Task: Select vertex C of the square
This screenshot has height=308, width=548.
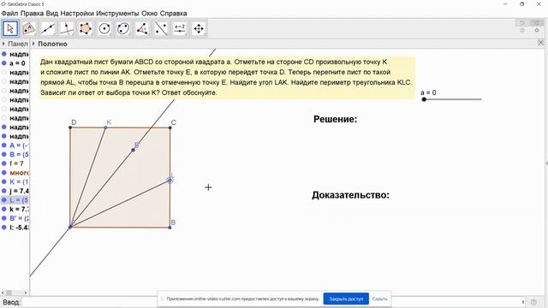Action: coord(170,127)
